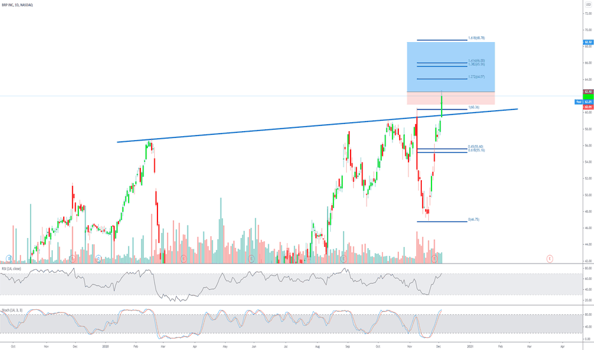
Task: Click the BRP INC, 1D, NASDAQ symbol title
Action: pyautogui.click(x=17, y=5)
